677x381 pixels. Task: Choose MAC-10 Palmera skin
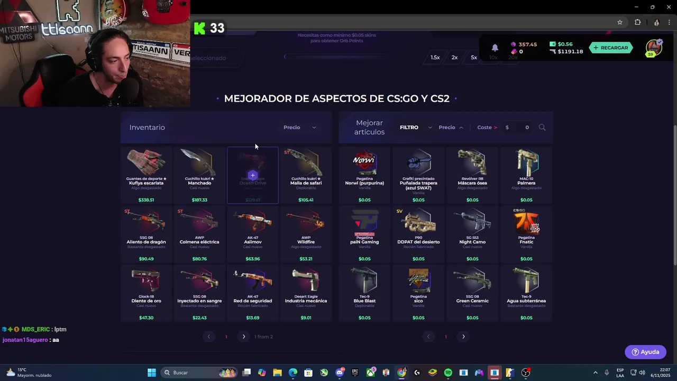pos(526,175)
